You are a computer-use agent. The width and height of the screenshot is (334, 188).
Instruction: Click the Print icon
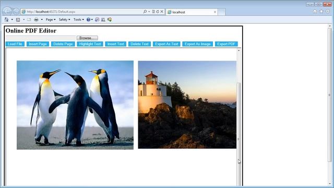[37, 20]
